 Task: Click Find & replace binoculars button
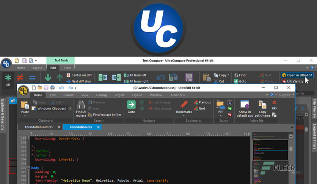tap(81, 109)
